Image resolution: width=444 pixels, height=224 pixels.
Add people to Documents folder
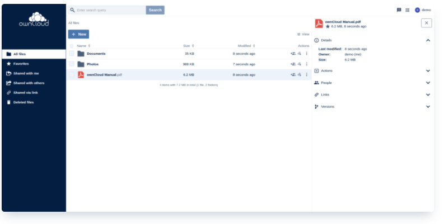[x=293, y=54]
